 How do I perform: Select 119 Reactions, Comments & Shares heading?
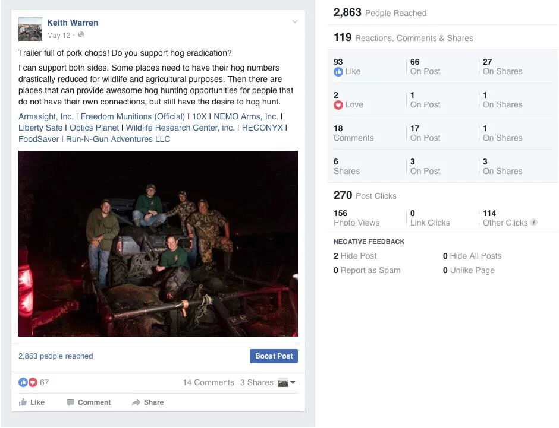tap(404, 38)
